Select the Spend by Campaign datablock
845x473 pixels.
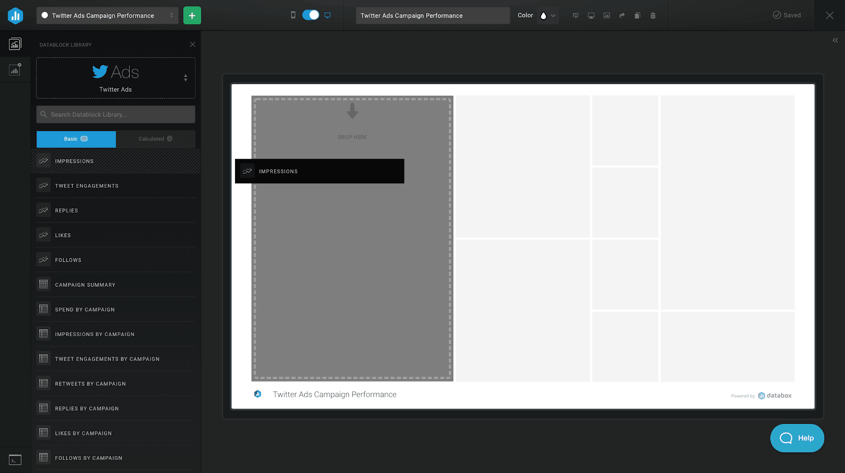tap(116, 309)
